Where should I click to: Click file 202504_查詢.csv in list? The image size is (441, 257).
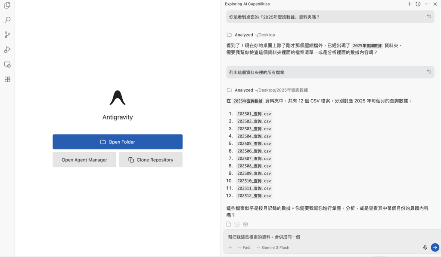pos(254,136)
